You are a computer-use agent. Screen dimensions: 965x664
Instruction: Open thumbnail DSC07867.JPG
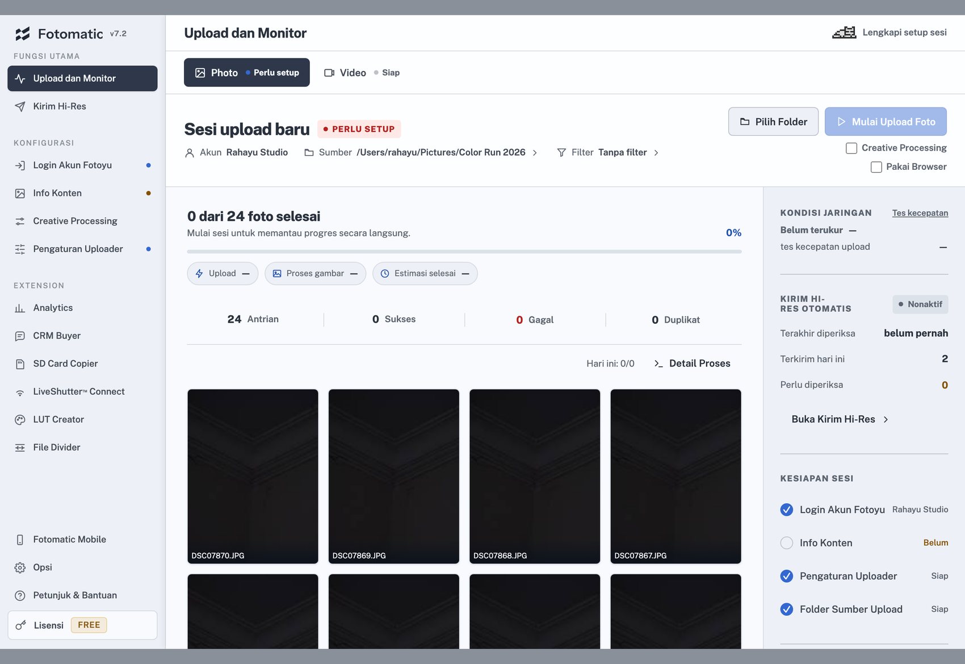tap(676, 477)
